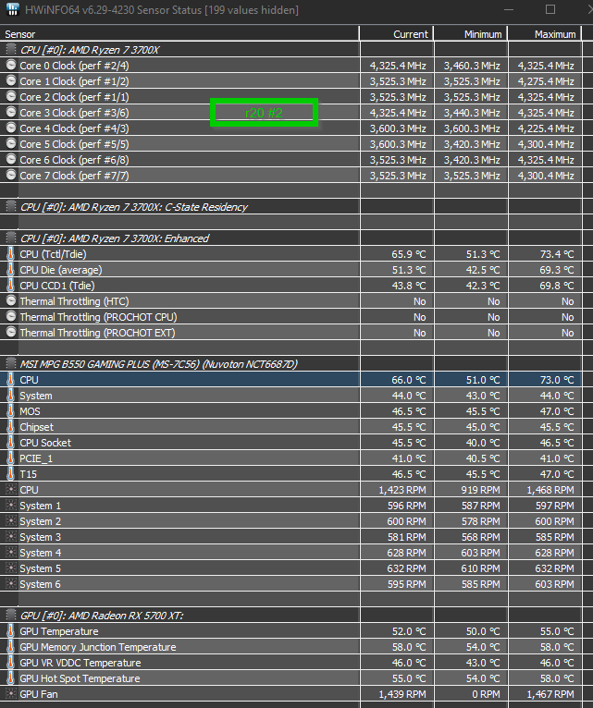Click the thermometer icon for MOS temperature

(11, 411)
